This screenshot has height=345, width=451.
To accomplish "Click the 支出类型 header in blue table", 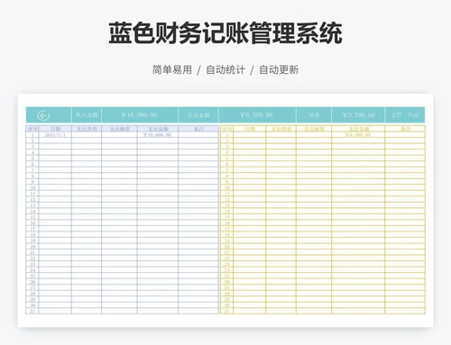I will pos(87,129).
